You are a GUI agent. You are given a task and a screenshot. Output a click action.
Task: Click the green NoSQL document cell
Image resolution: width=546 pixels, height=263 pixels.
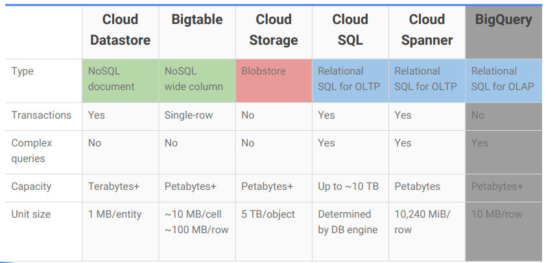(x=120, y=79)
